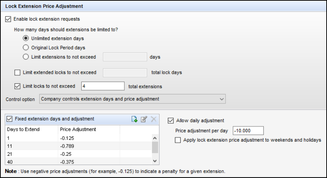Click scroll up arrow in extension table

[x=155, y=138]
